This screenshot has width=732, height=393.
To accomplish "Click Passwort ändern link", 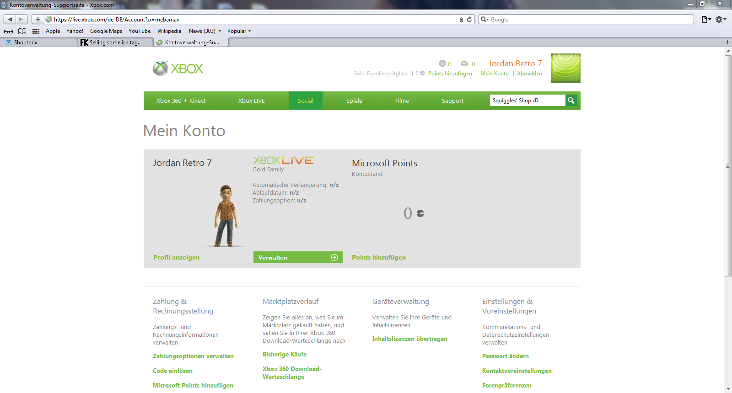I will pyautogui.click(x=506, y=356).
